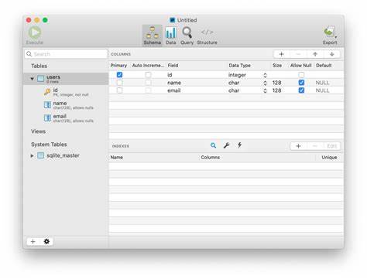Screen dimensions: 367x279
Task: Uncheck Primary checkbox for id field
Action: tap(119, 75)
